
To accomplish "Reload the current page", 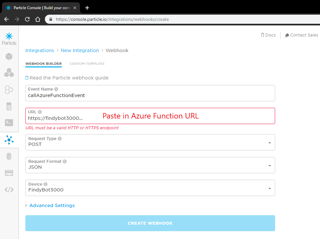I will [x=27, y=19].
